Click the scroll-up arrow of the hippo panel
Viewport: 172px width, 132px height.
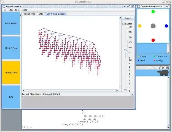tap(168, 78)
